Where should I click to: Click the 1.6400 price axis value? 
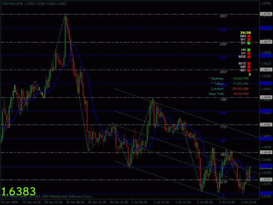pyautogui.click(x=266, y=160)
